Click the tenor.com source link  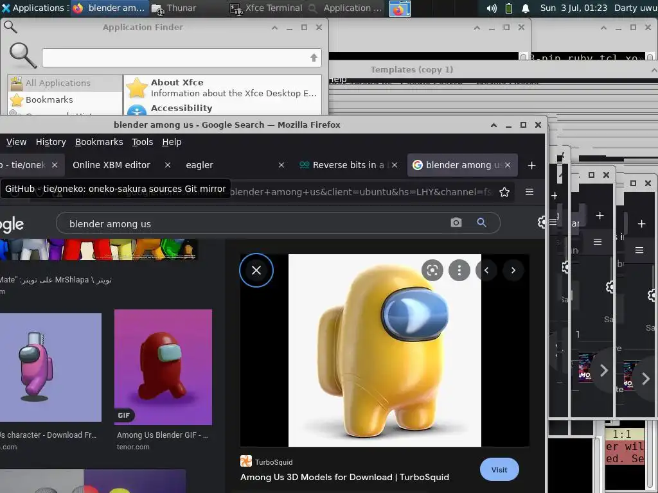coord(133,447)
